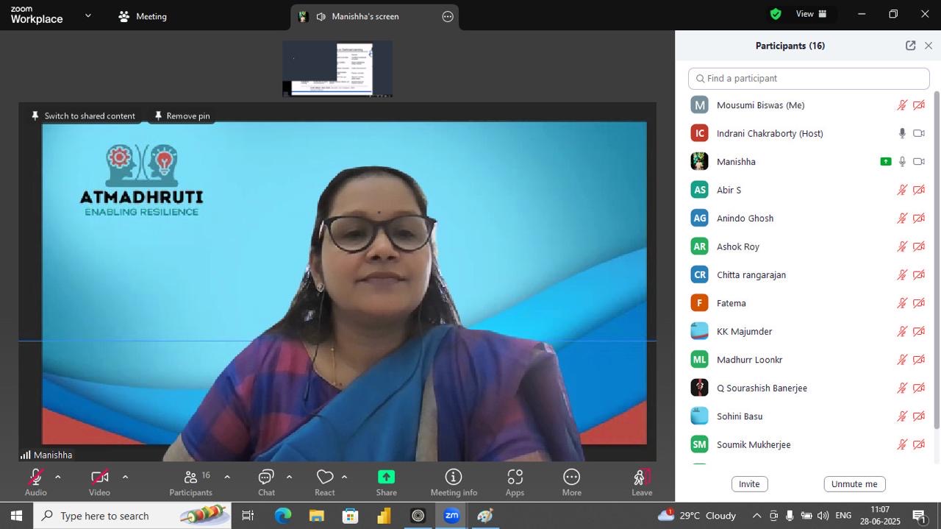The image size is (941, 529).
Task: Open the Task View button
Action: pyautogui.click(x=248, y=516)
